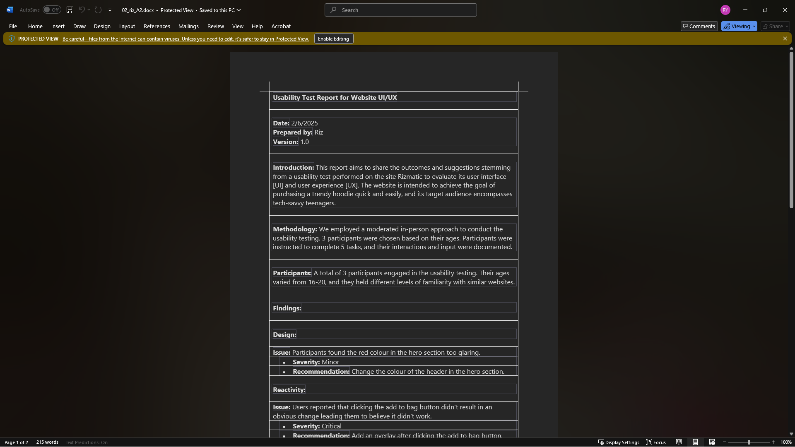Toggle Focus mode in status bar
Screen dimensions: 795x447
(x=656, y=442)
